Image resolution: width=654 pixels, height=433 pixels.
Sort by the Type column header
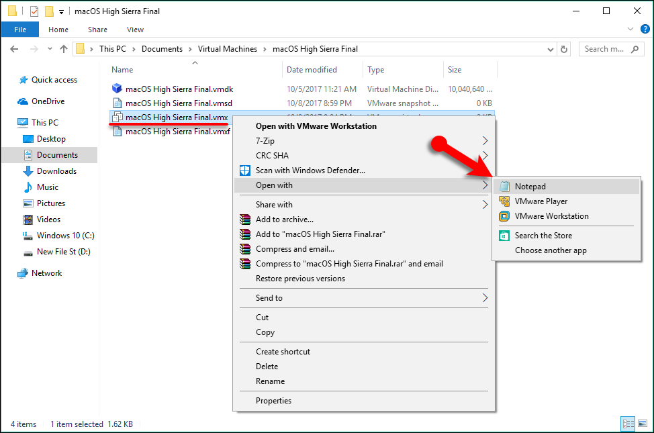coord(375,70)
